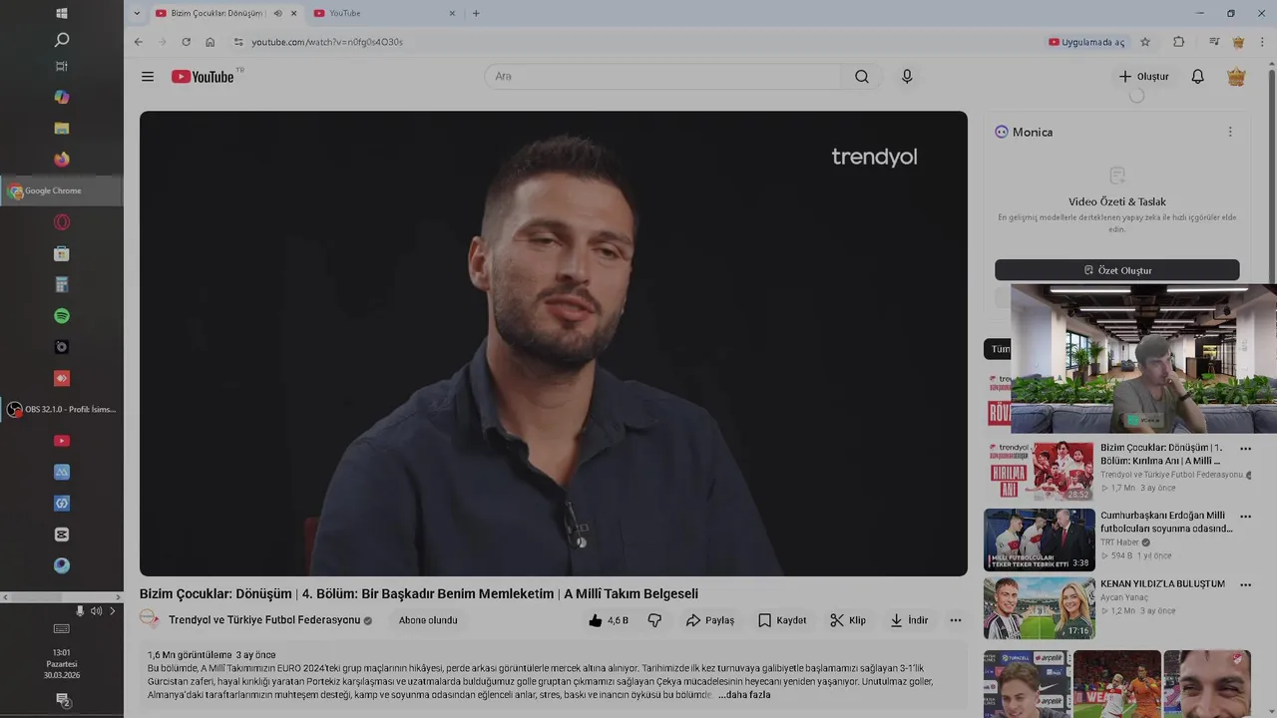This screenshot has height=718, width=1277.
Task: Open Windows Start menu
Action: 62,13
